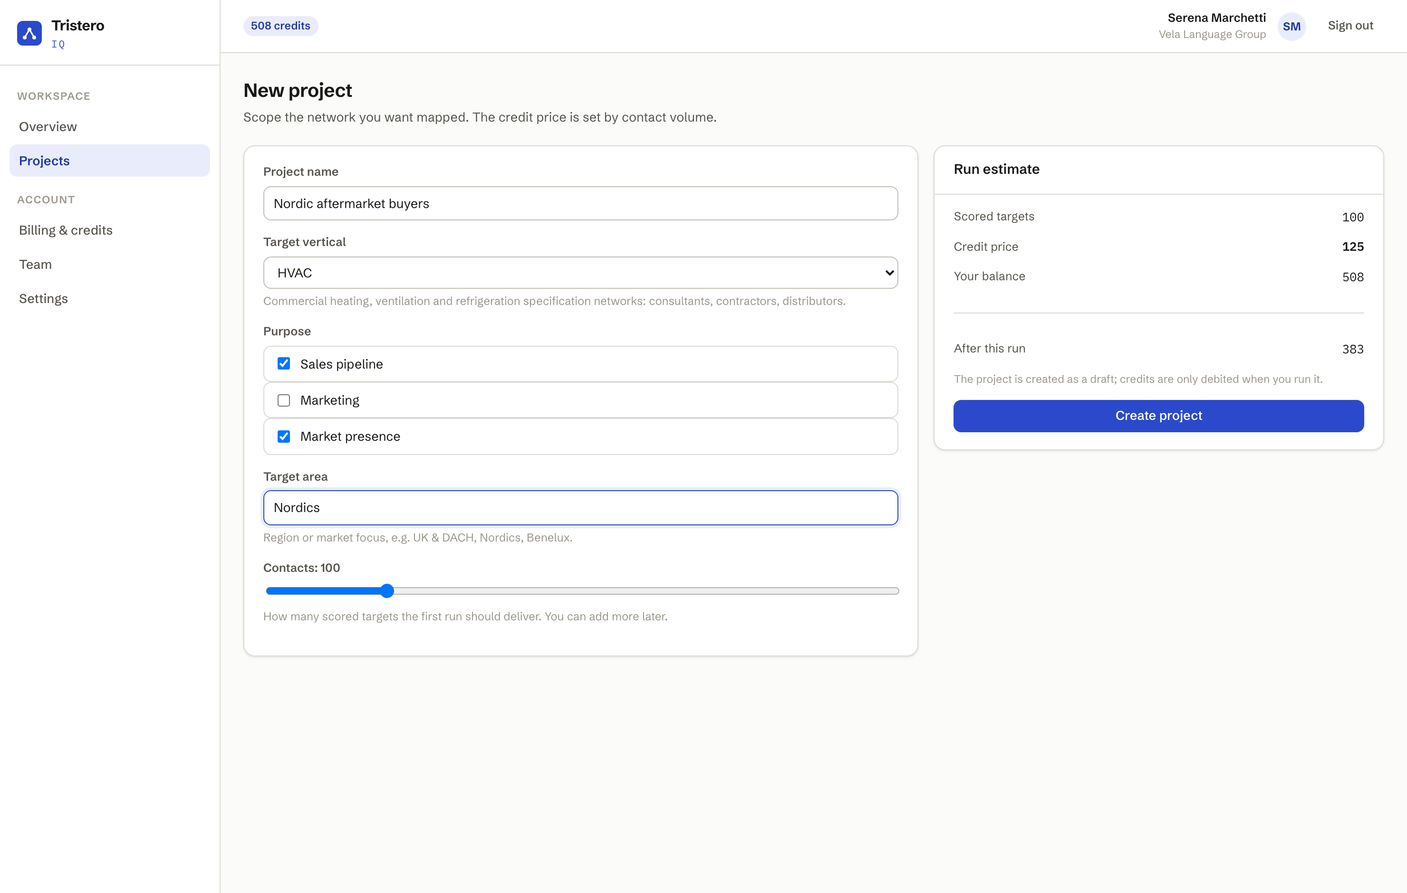
Task: Click the Vela Language Group label
Action: point(1213,35)
